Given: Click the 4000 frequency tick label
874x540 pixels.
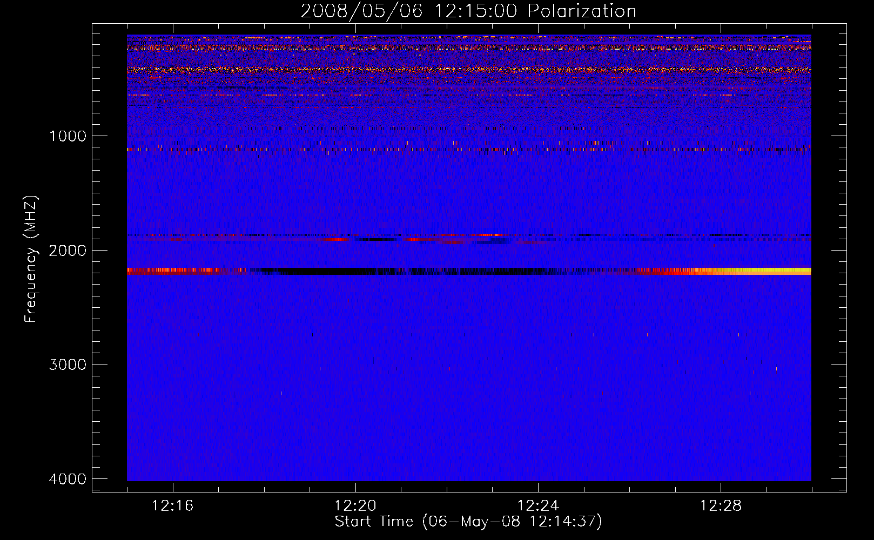Looking at the screenshot, I should [x=68, y=479].
